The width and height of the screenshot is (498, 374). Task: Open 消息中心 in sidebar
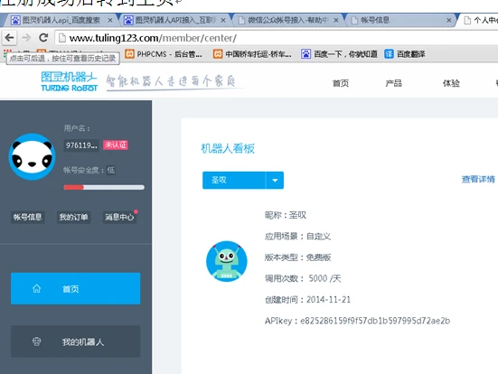[119, 217]
